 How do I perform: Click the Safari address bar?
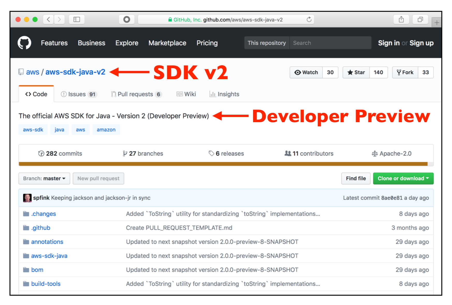(226, 19)
